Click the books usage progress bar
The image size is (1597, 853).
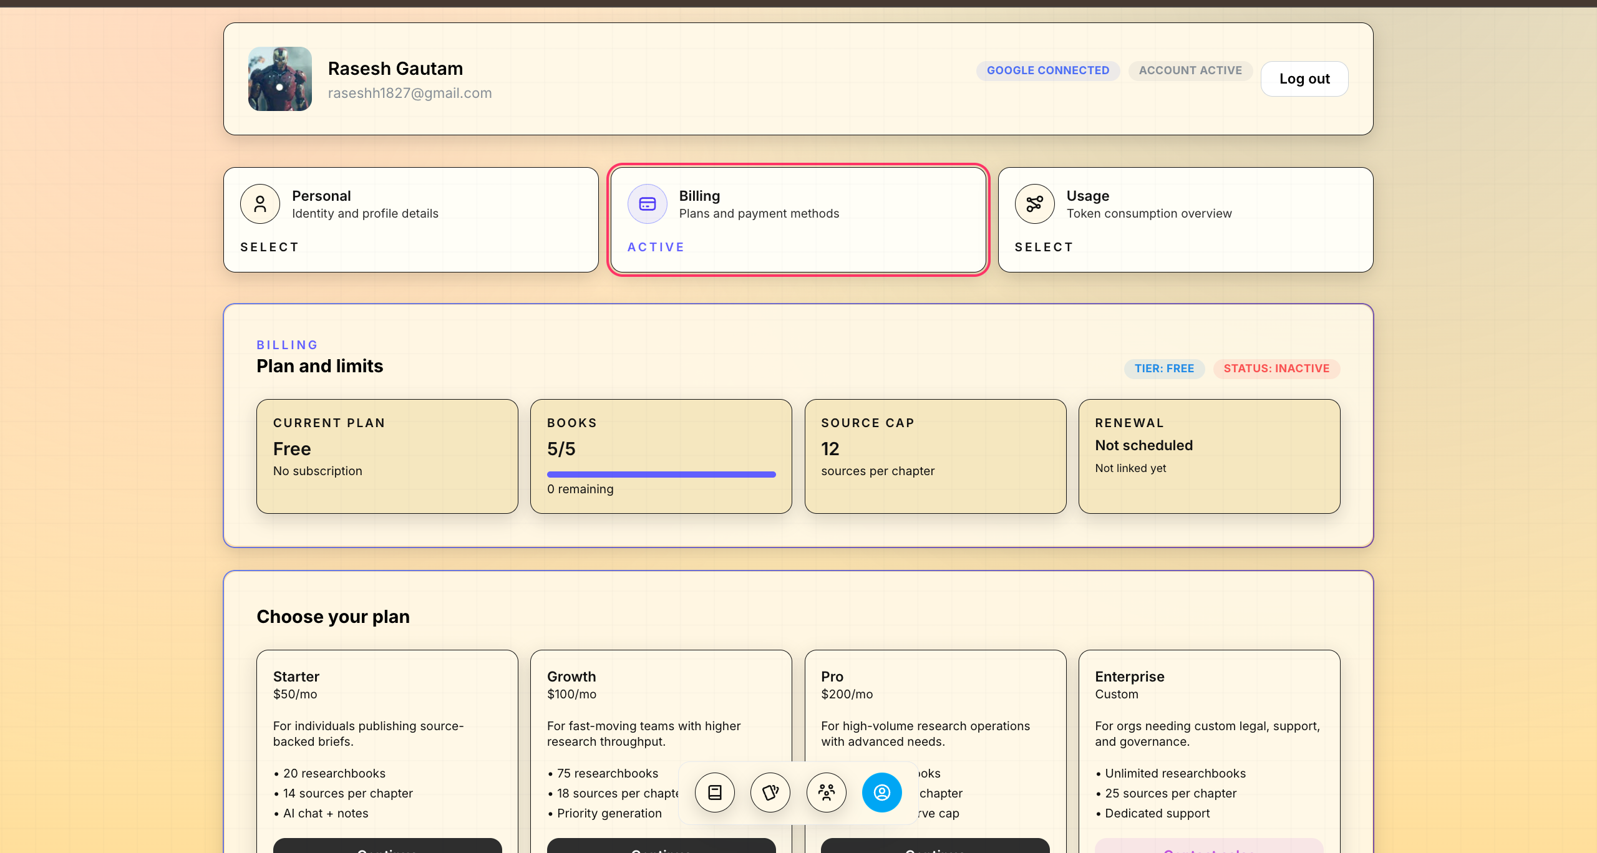coord(661,475)
